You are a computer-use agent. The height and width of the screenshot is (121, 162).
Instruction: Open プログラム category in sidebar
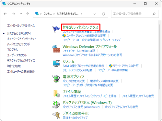(12, 50)
